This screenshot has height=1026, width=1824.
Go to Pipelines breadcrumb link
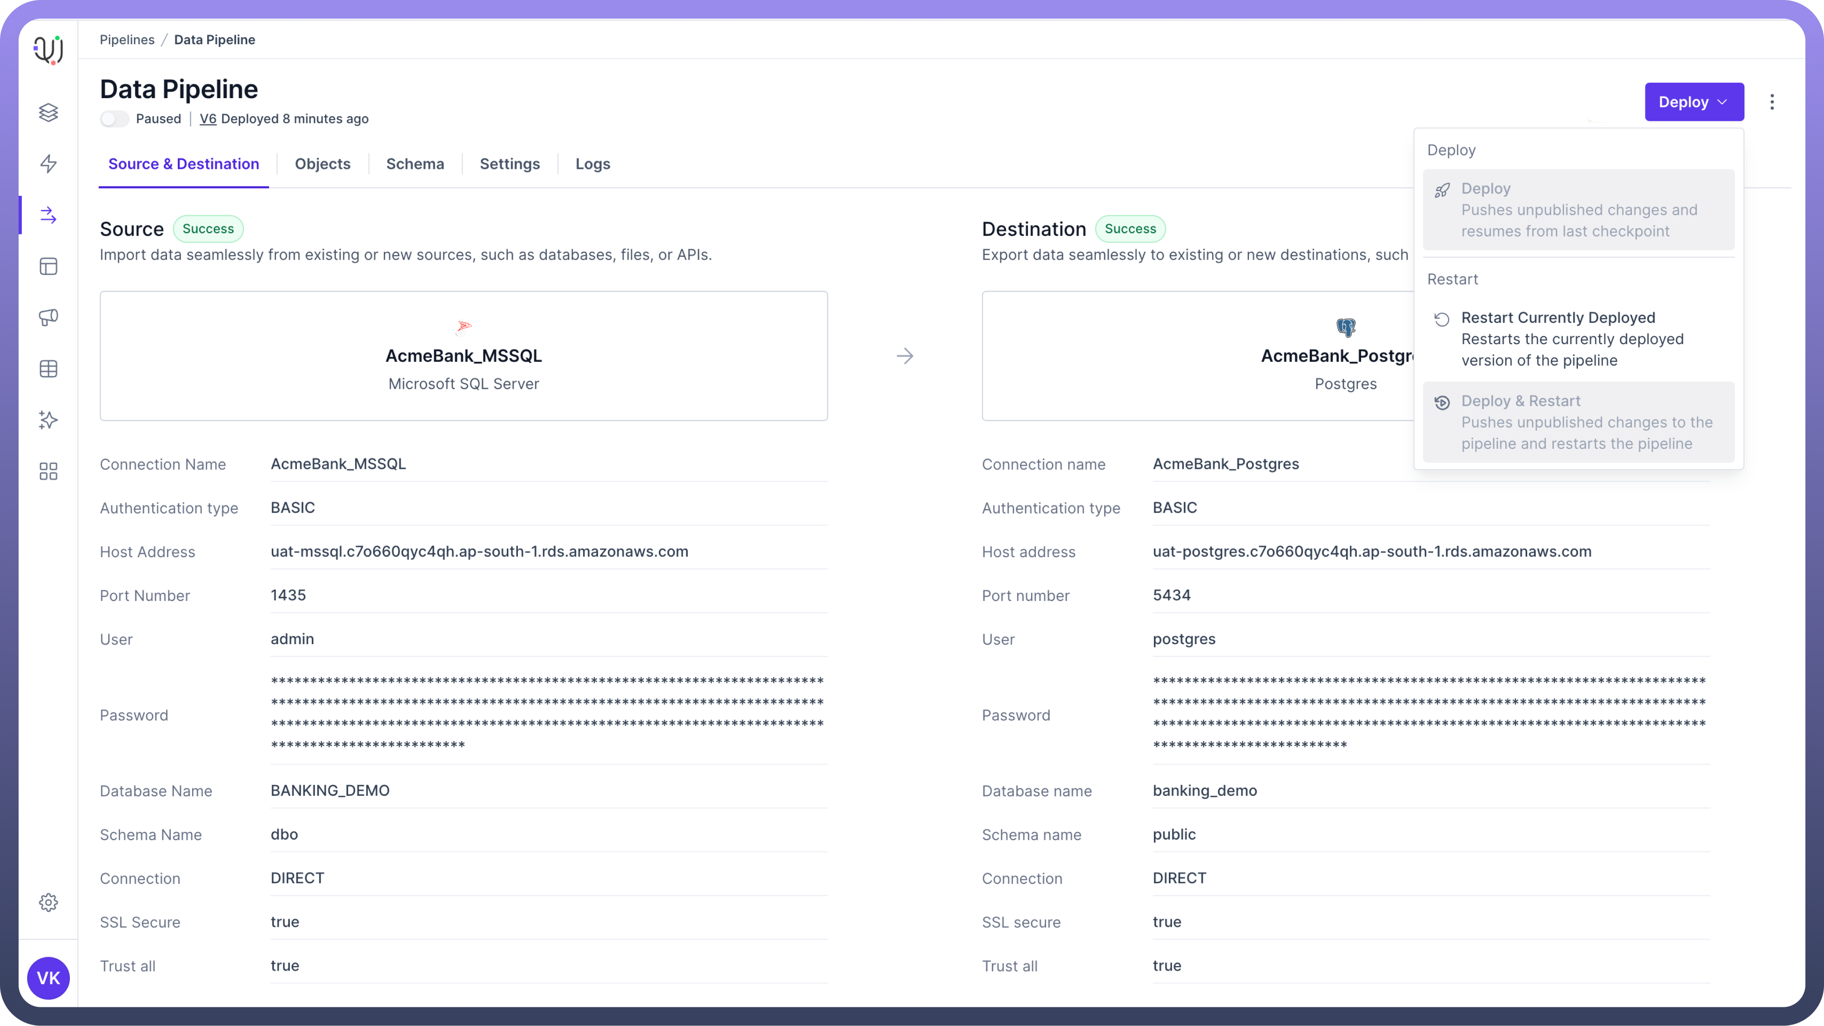127,40
